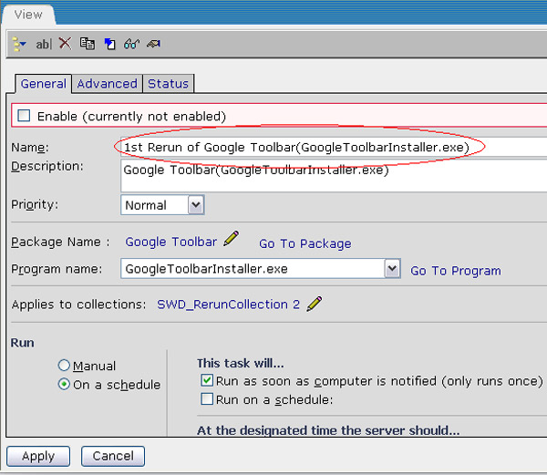Image resolution: width=547 pixels, height=475 pixels.
Task: Click the 'Package Name :' label
Action: click(x=60, y=242)
